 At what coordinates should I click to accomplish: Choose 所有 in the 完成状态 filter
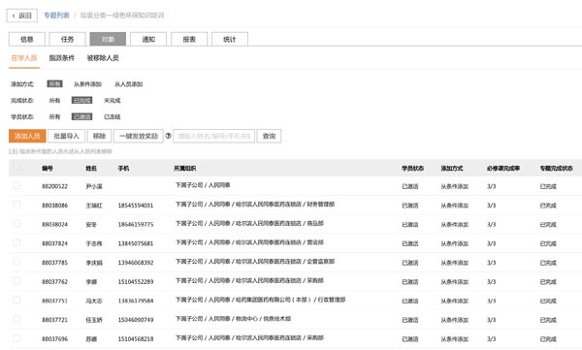(54, 101)
